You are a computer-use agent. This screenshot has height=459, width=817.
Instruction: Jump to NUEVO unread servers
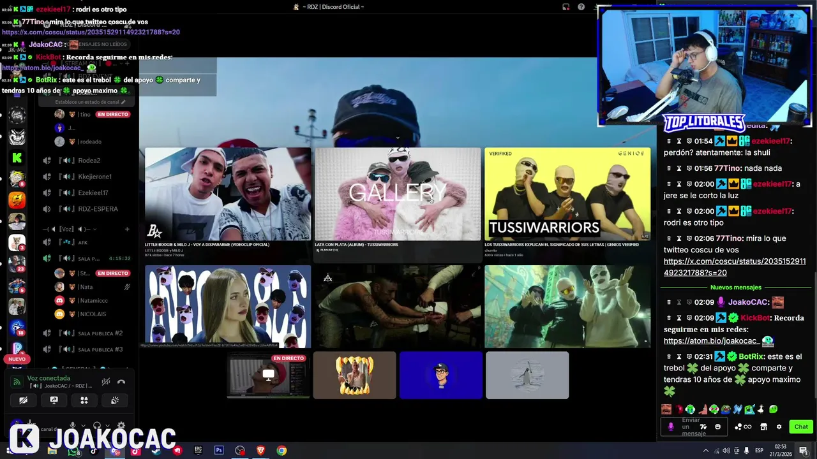[17, 359]
